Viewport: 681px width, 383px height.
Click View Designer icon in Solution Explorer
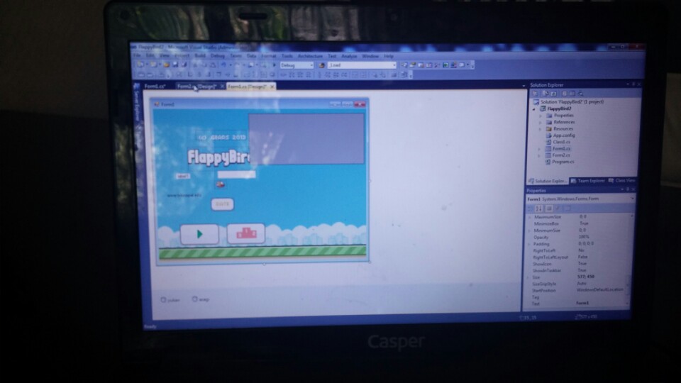(x=572, y=94)
